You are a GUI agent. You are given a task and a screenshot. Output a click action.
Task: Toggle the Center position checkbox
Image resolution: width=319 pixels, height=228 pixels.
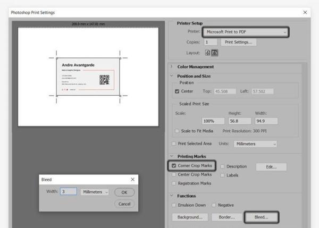tap(177, 91)
